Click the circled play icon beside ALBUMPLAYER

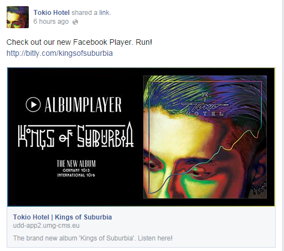pyautogui.click(x=33, y=104)
